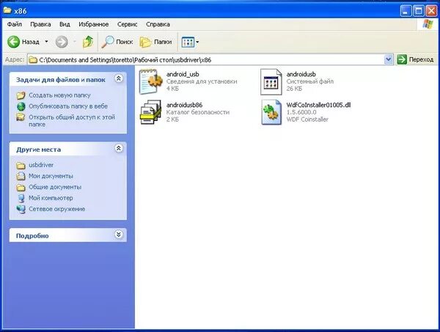Open the Вид menu
440x332 pixels.
point(65,24)
